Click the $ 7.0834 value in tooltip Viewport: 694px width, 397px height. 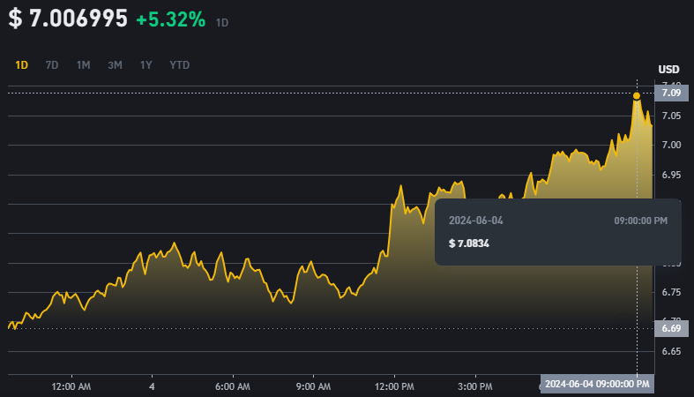[471, 243]
